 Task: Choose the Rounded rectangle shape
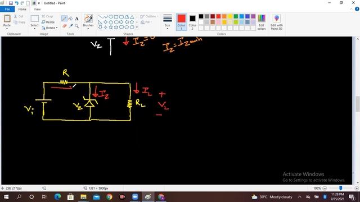tap(121, 17)
